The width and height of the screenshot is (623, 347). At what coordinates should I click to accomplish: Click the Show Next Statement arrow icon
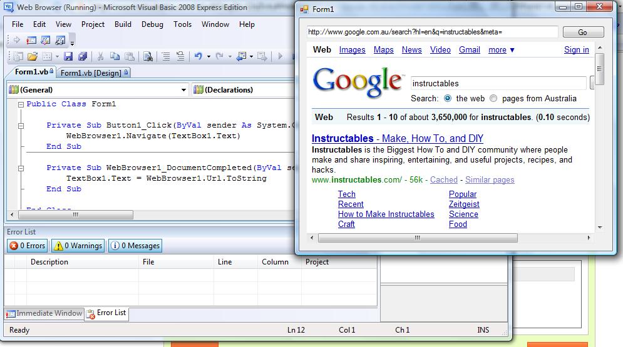17,40
